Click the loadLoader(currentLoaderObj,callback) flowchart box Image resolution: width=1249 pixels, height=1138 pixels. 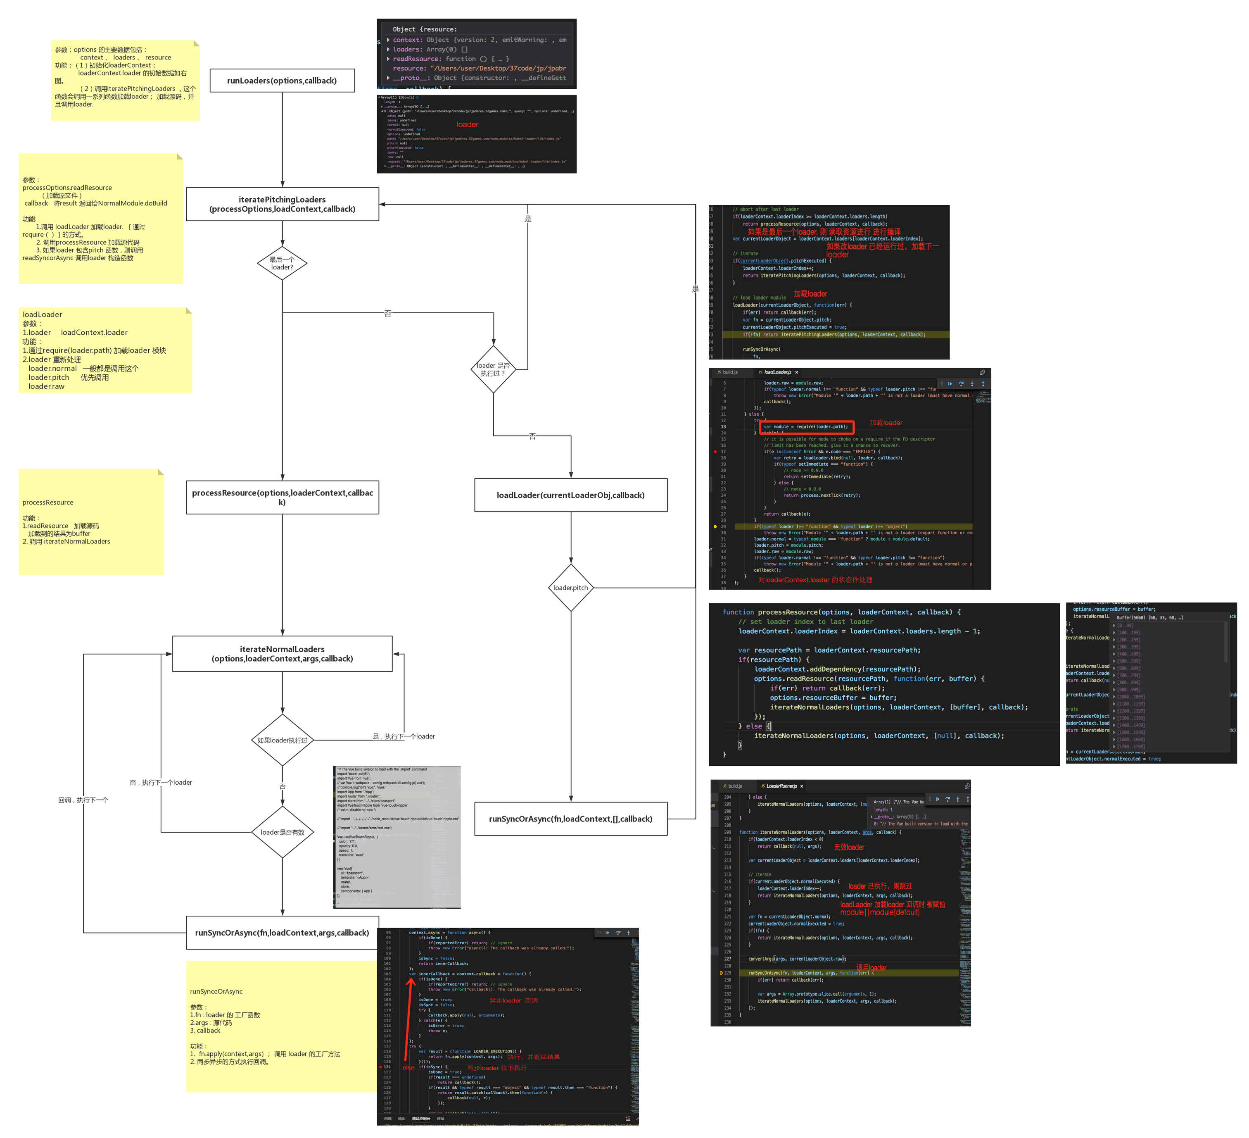tap(571, 495)
